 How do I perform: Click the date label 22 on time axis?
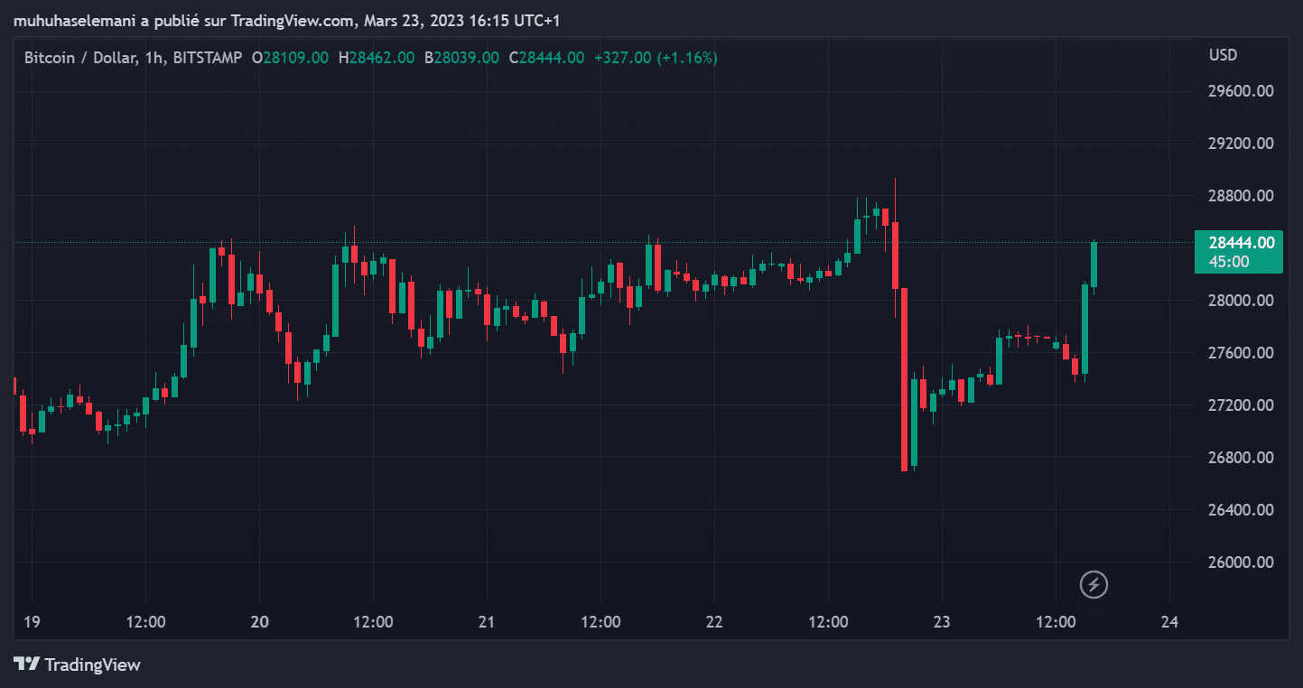click(x=714, y=621)
